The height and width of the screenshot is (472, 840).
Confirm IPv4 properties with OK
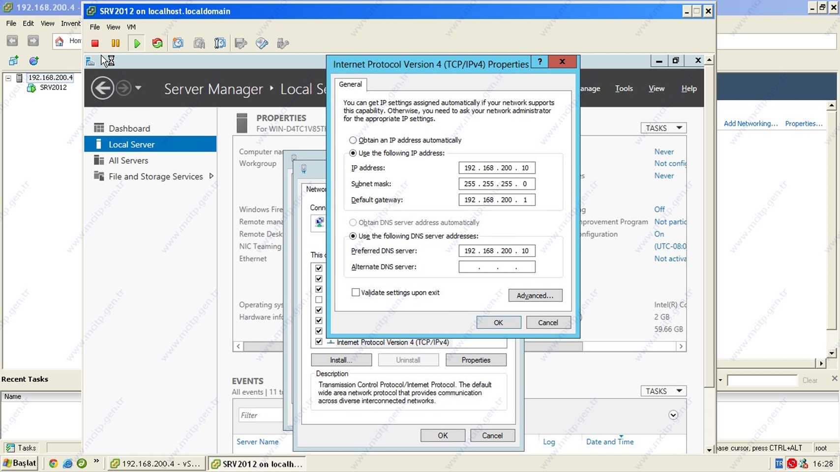(x=498, y=323)
